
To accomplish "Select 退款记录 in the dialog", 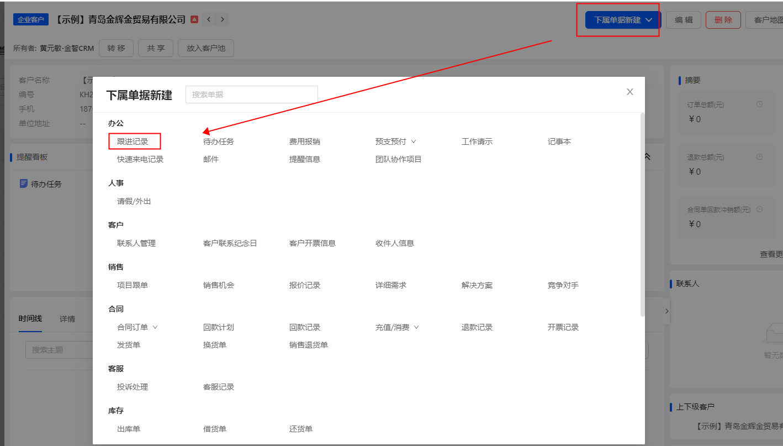I will (x=477, y=327).
